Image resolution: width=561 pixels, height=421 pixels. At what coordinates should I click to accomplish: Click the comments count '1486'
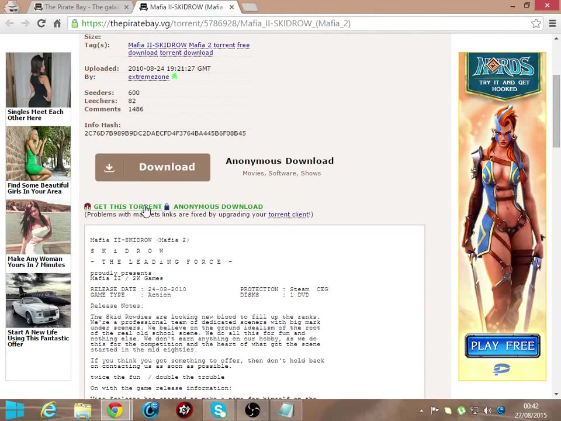tap(136, 109)
